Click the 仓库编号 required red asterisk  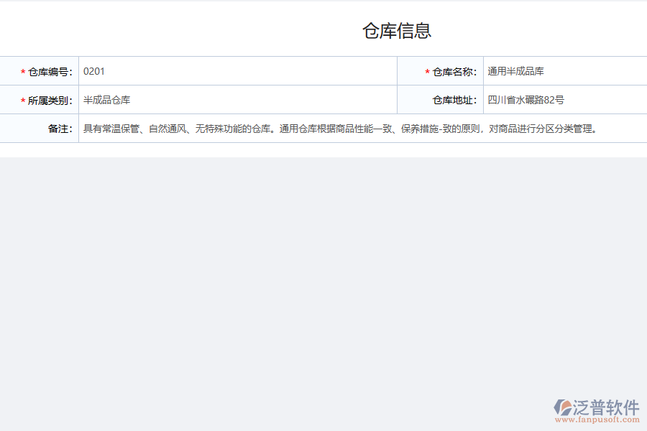22,71
